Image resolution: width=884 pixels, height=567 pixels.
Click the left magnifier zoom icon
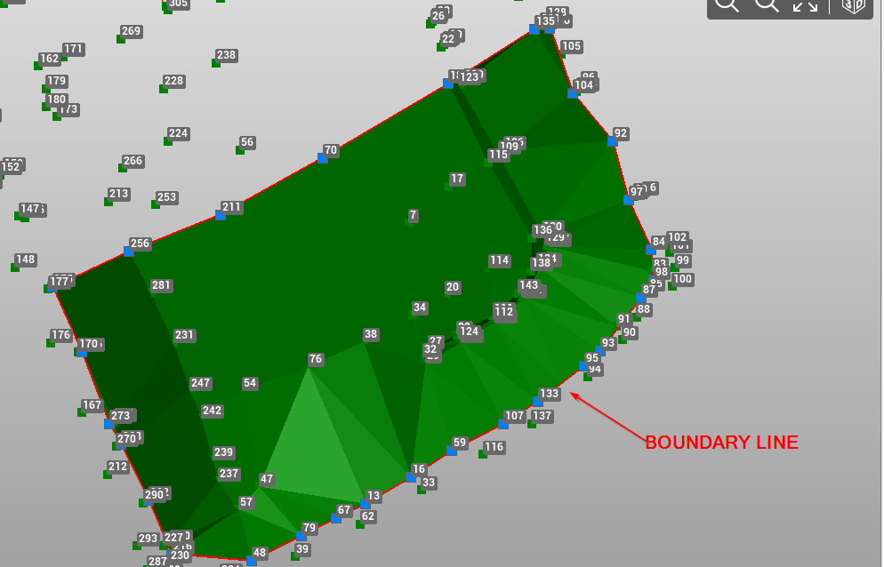click(727, 4)
